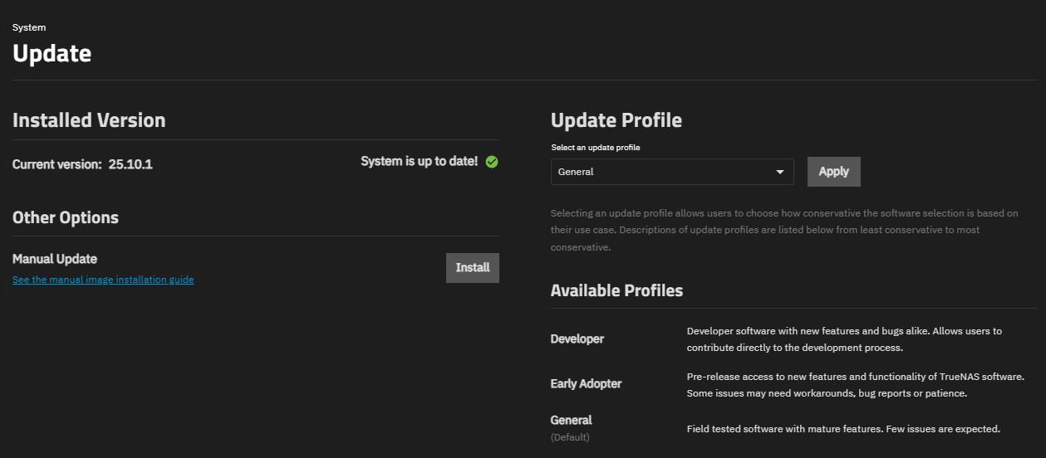Image resolution: width=1046 pixels, height=458 pixels.
Task: Click the Developer profile description text
Action: [x=844, y=339]
